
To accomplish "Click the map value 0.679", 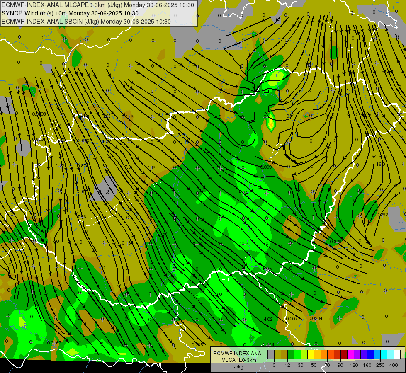I will 83,140.
